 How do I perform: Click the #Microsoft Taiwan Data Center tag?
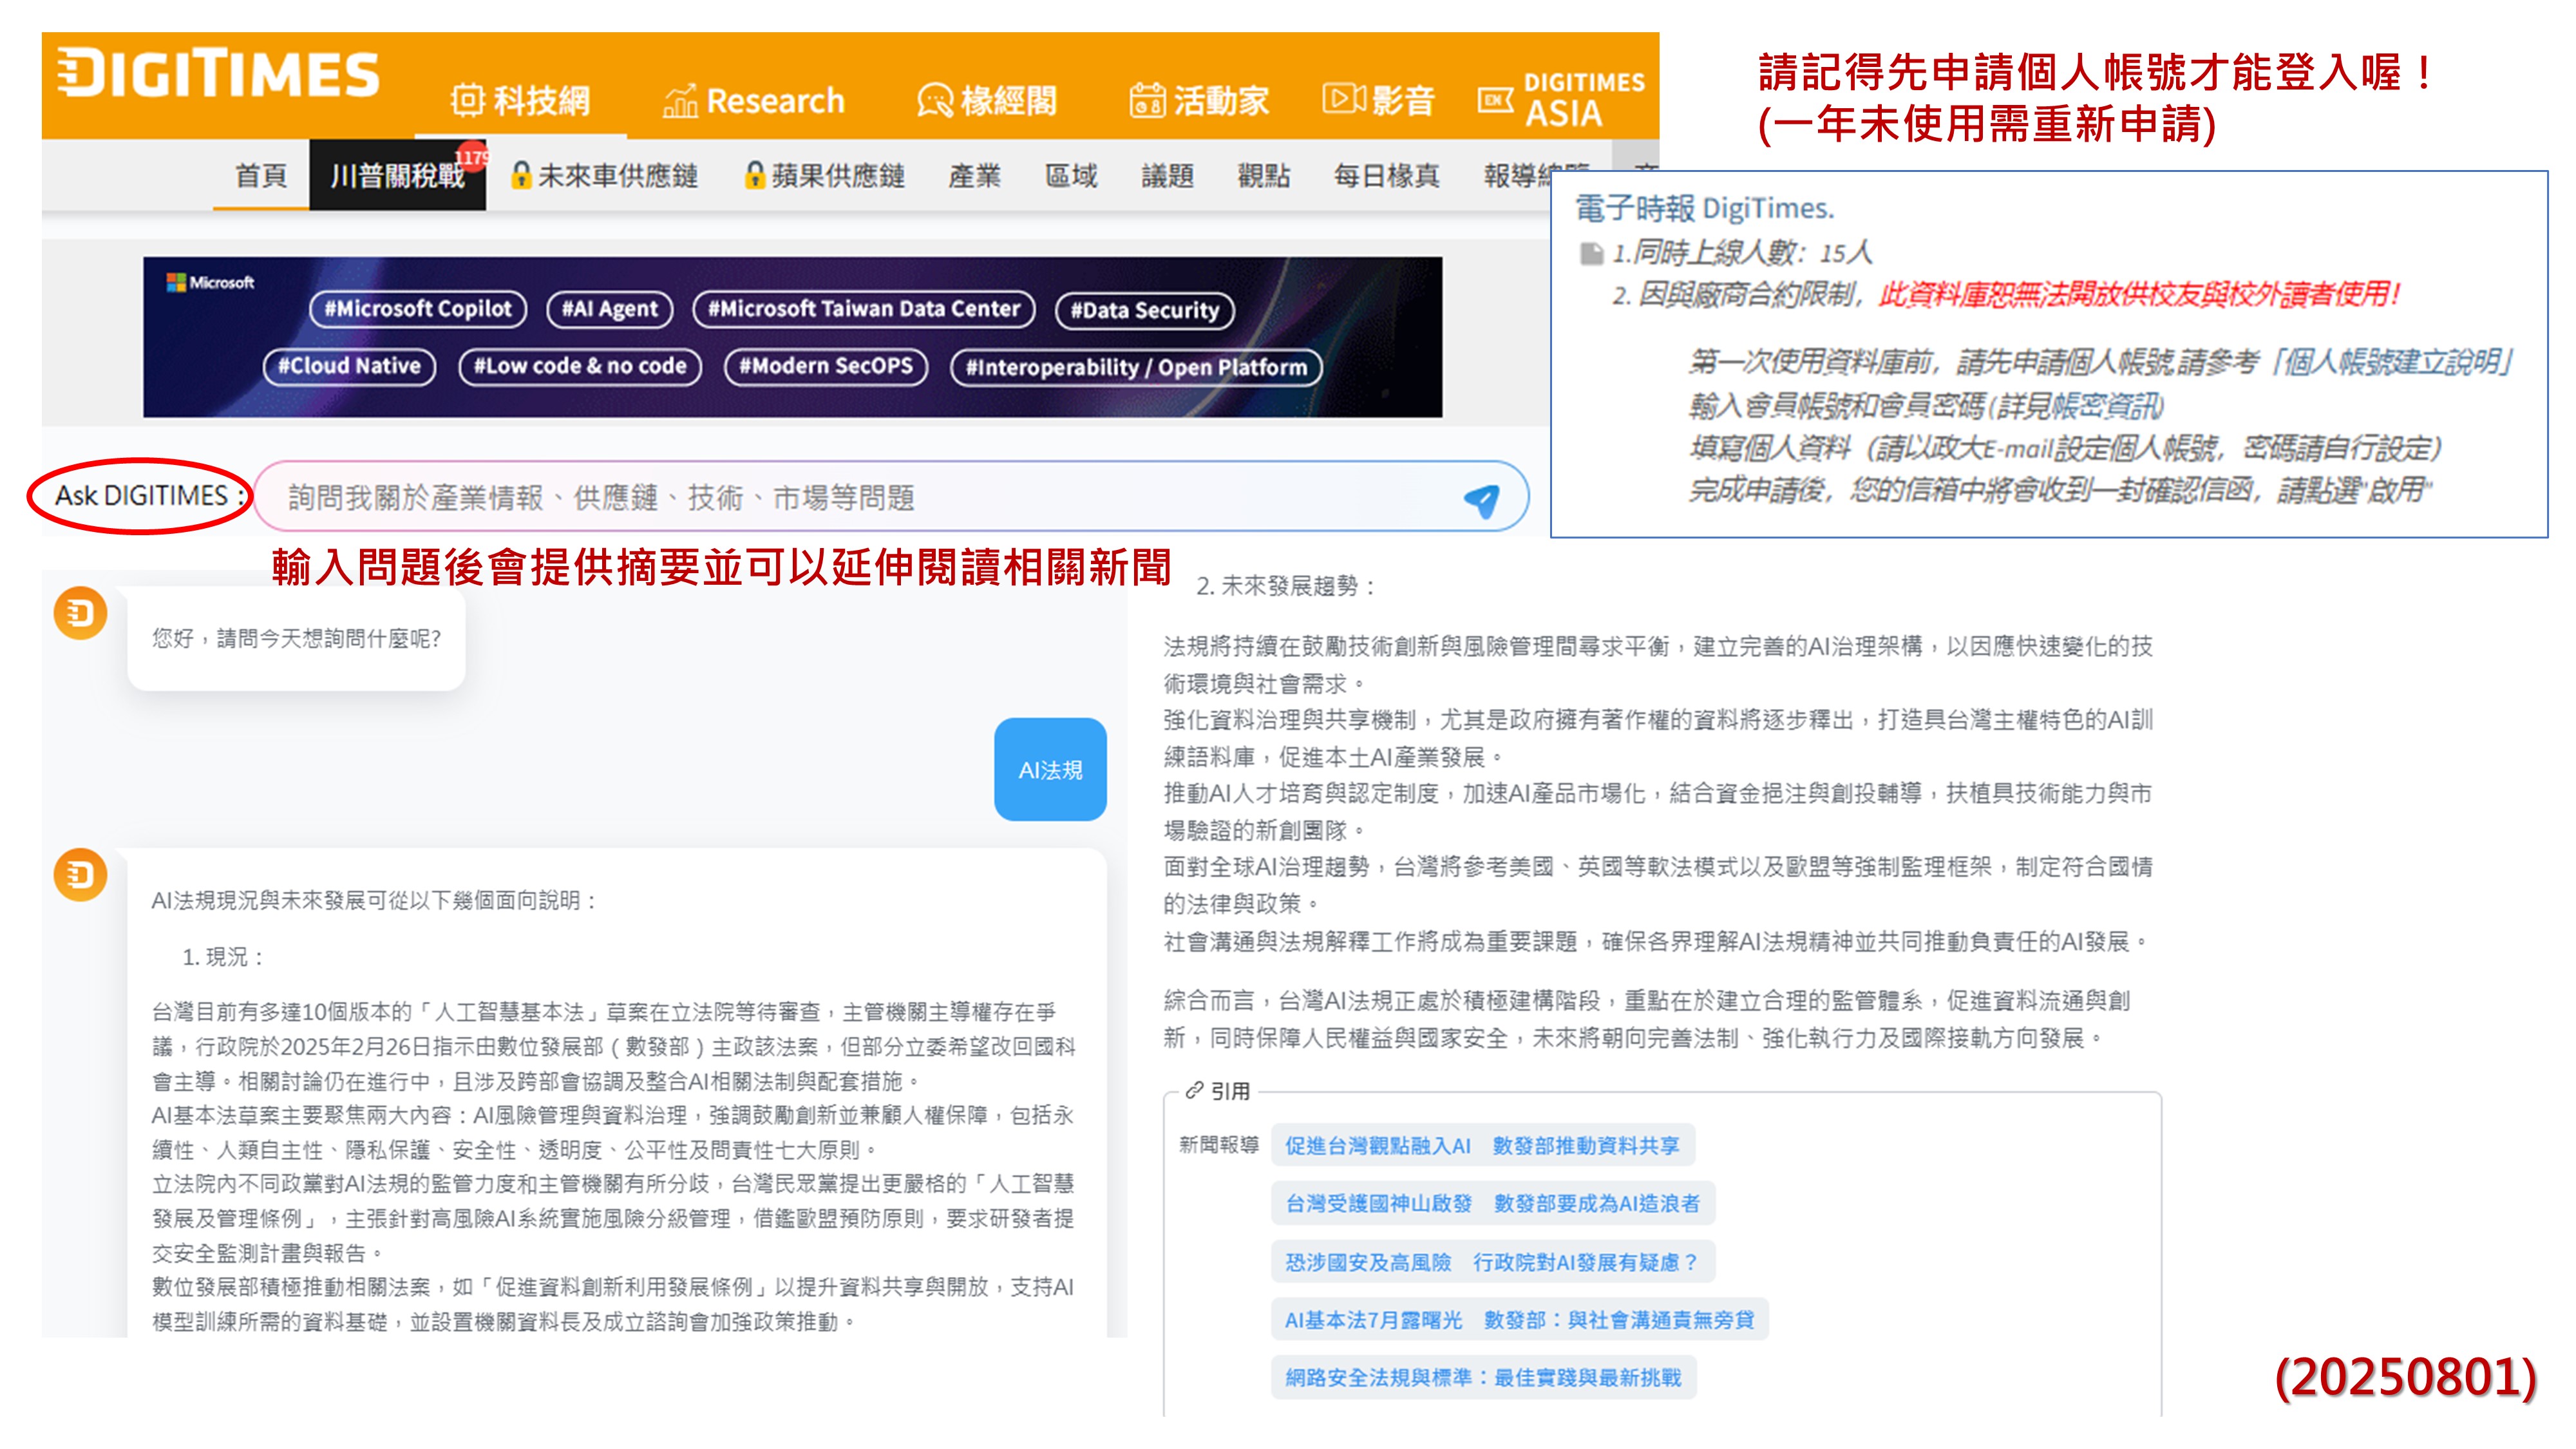click(x=864, y=309)
